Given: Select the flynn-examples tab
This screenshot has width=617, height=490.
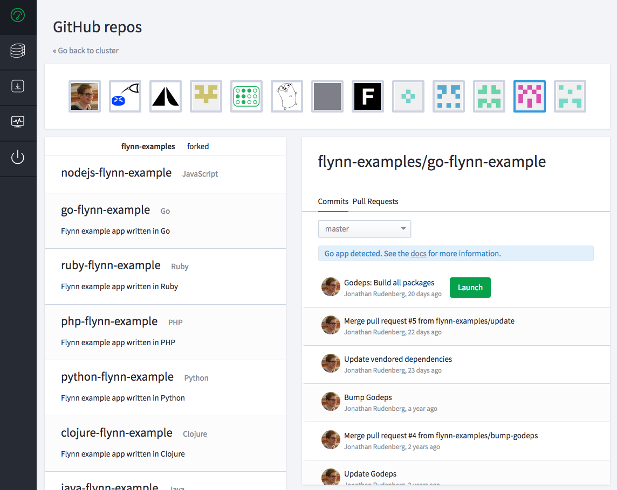Looking at the screenshot, I should pyautogui.click(x=148, y=146).
